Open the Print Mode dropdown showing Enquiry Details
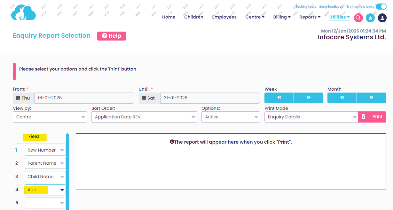The image size is (393, 210). coord(312,117)
